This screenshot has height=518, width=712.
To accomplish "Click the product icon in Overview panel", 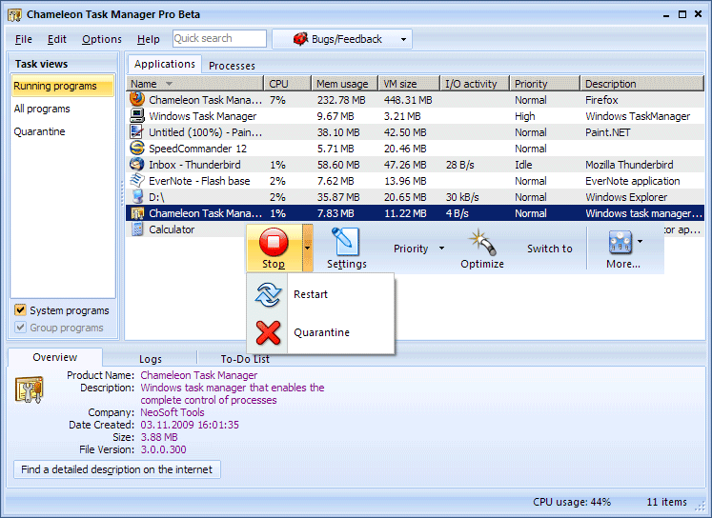I will (x=29, y=389).
